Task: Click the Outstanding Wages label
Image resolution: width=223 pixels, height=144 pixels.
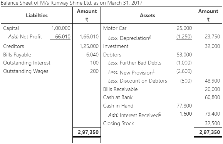Action: pos(26,71)
